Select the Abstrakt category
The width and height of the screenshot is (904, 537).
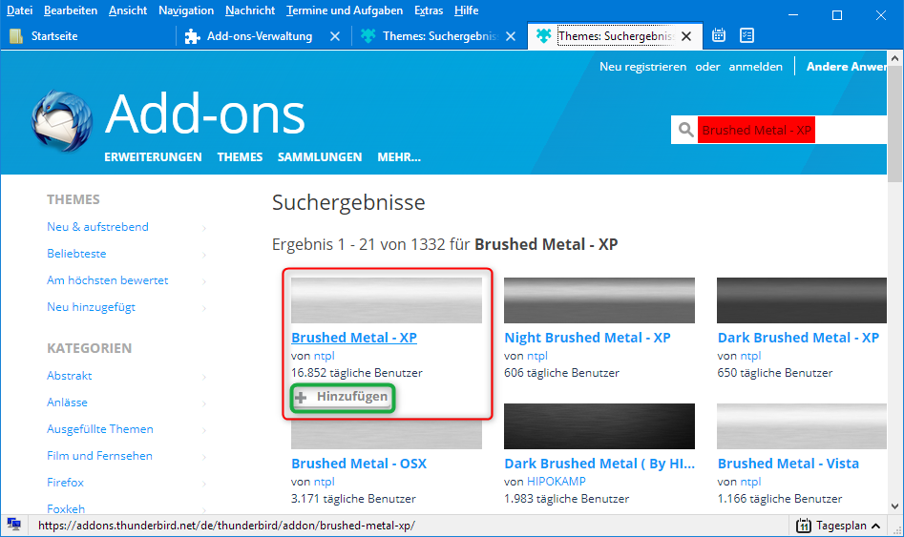click(69, 376)
